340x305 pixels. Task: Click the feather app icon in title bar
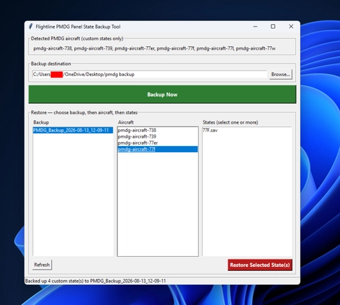31,26
